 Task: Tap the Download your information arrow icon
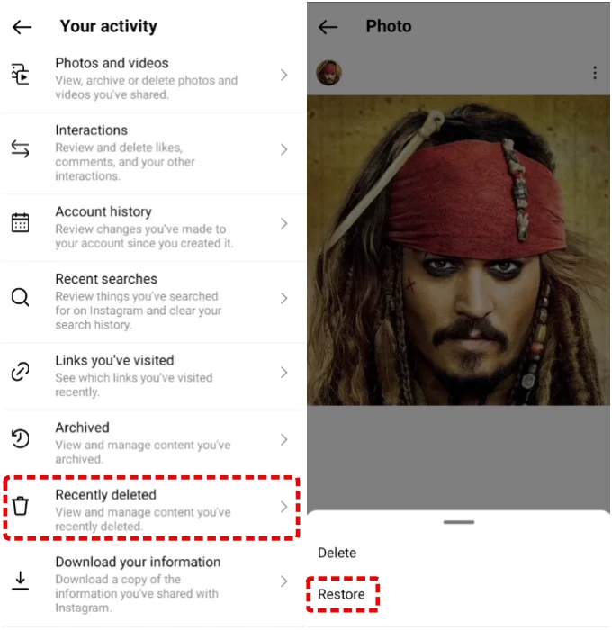pyautogui.click(x=20, y=580)
